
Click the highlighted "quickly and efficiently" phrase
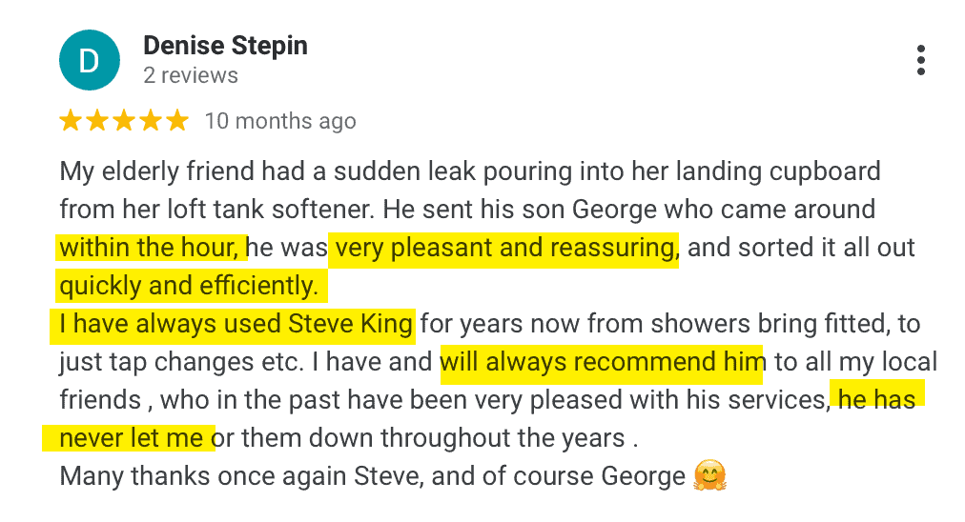click(189, 286)
